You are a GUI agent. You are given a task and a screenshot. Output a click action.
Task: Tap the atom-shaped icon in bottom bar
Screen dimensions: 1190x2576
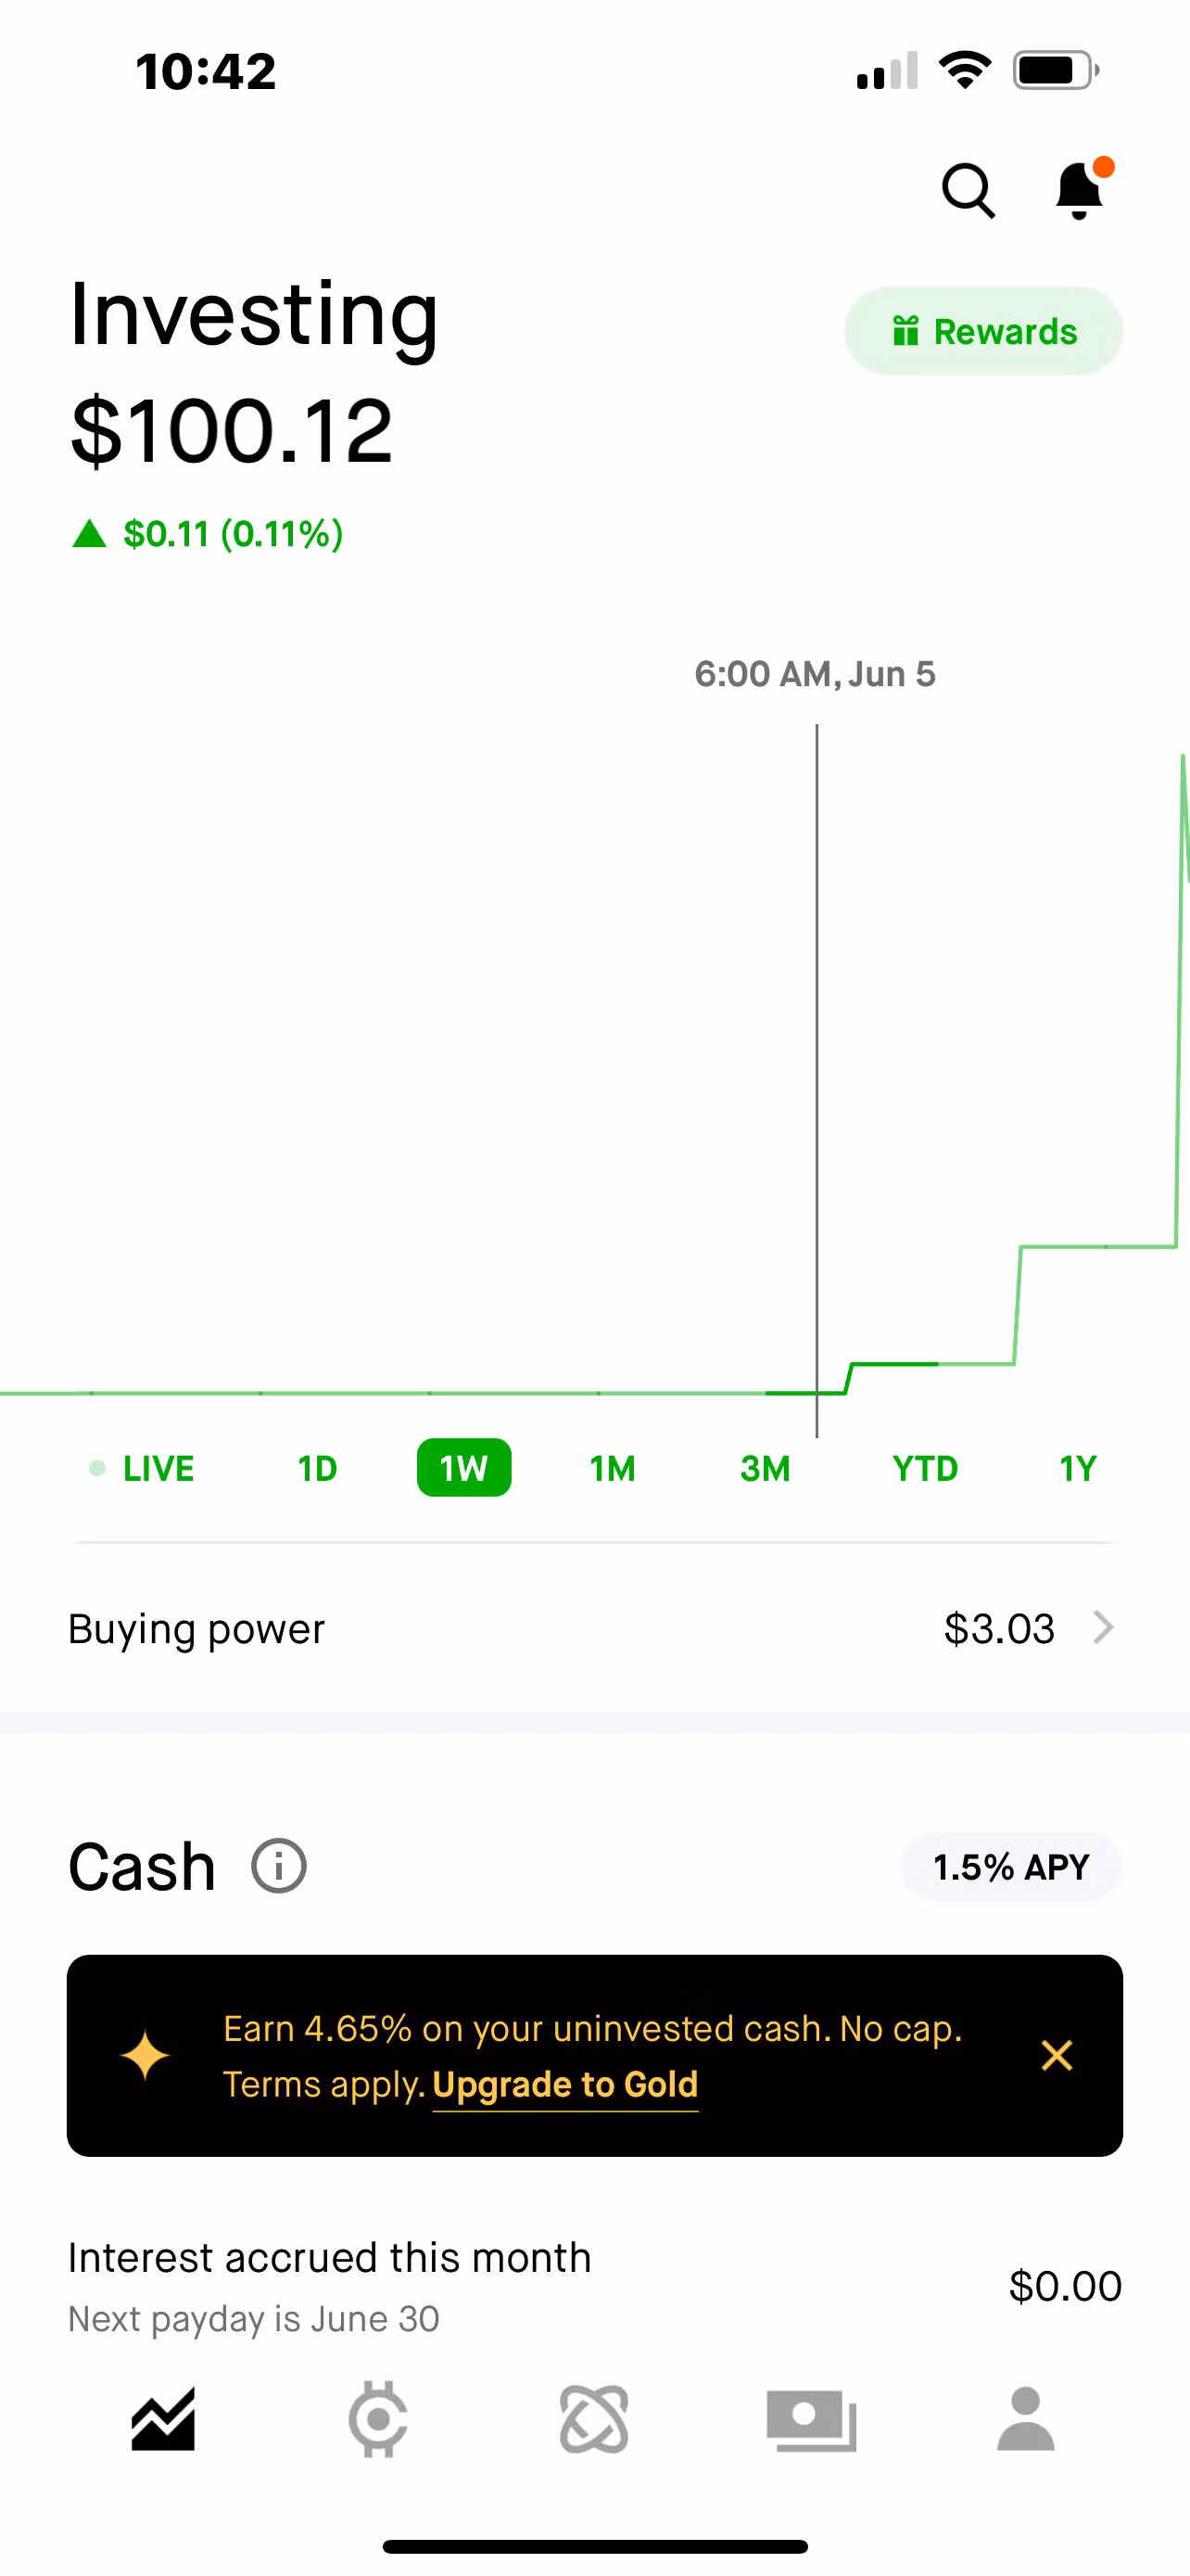[594, 2420]
